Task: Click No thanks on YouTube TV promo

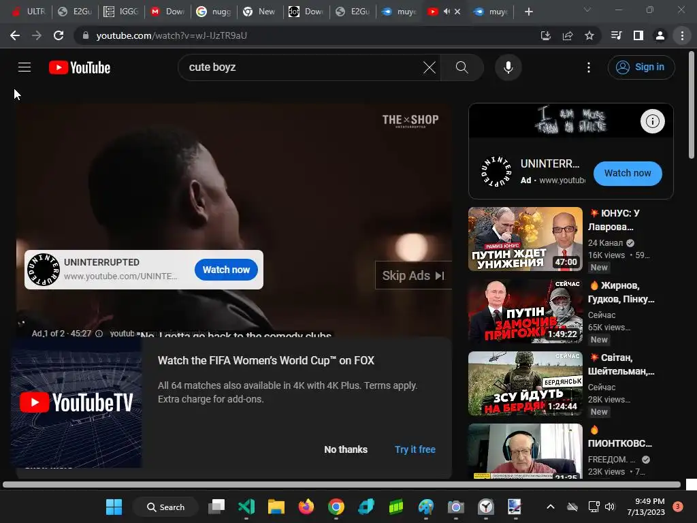Action: [345, 449]
